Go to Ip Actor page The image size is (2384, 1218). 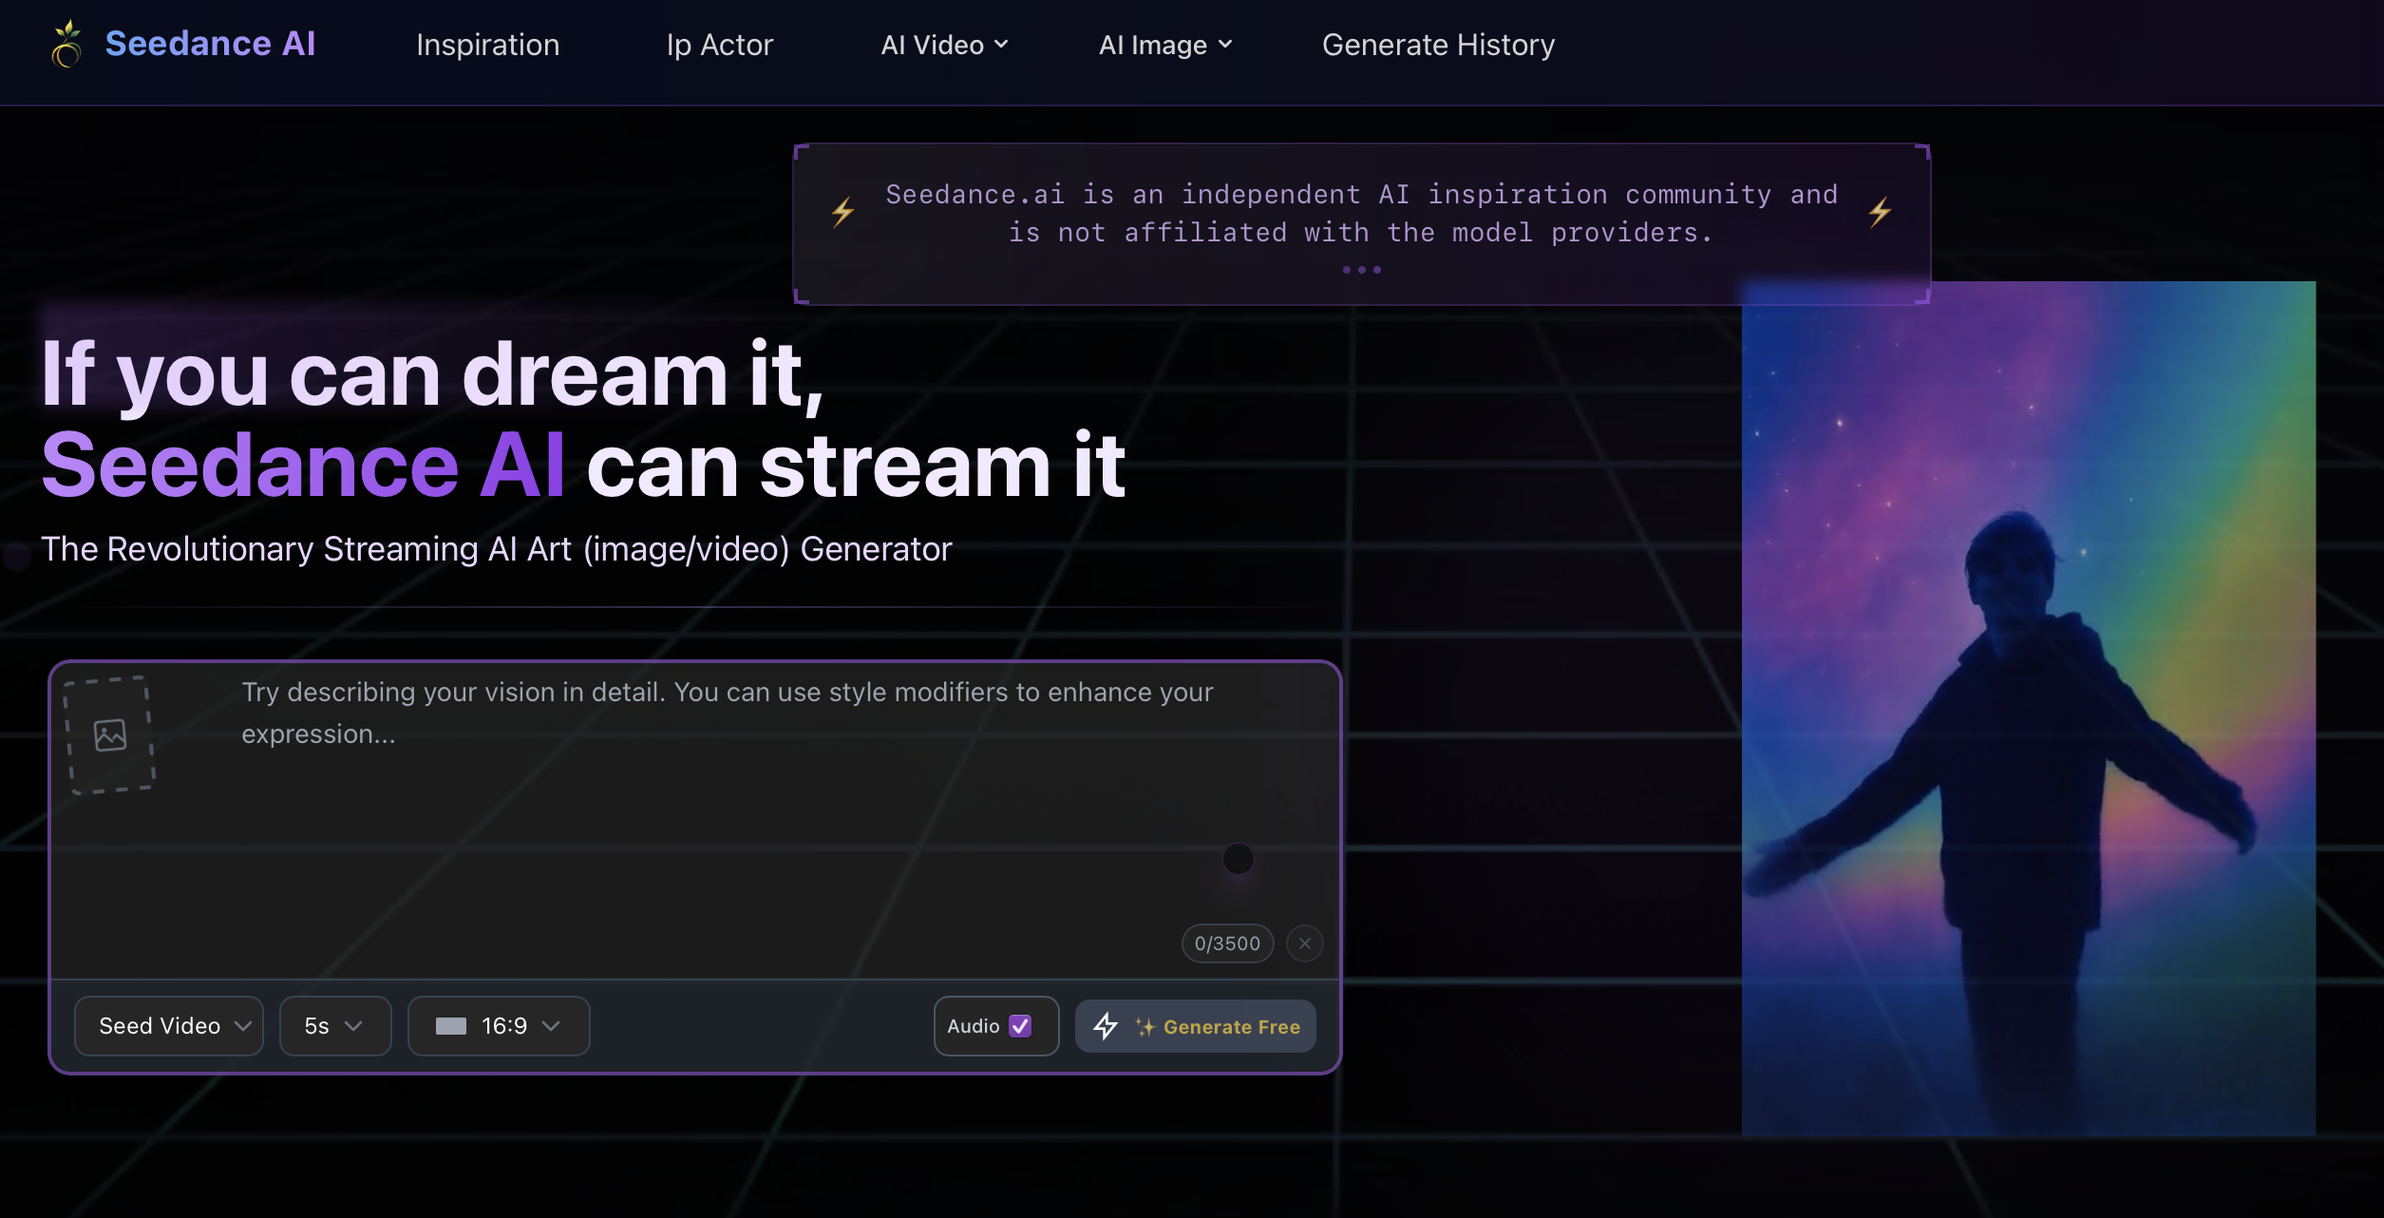719,45
